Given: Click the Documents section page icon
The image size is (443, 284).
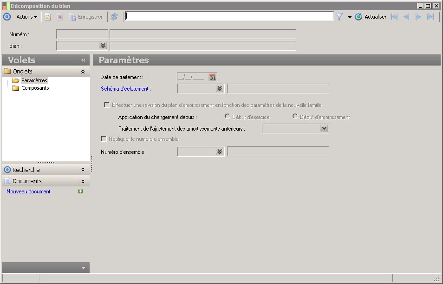Looking at the screenshot, I should coord(7,181).
